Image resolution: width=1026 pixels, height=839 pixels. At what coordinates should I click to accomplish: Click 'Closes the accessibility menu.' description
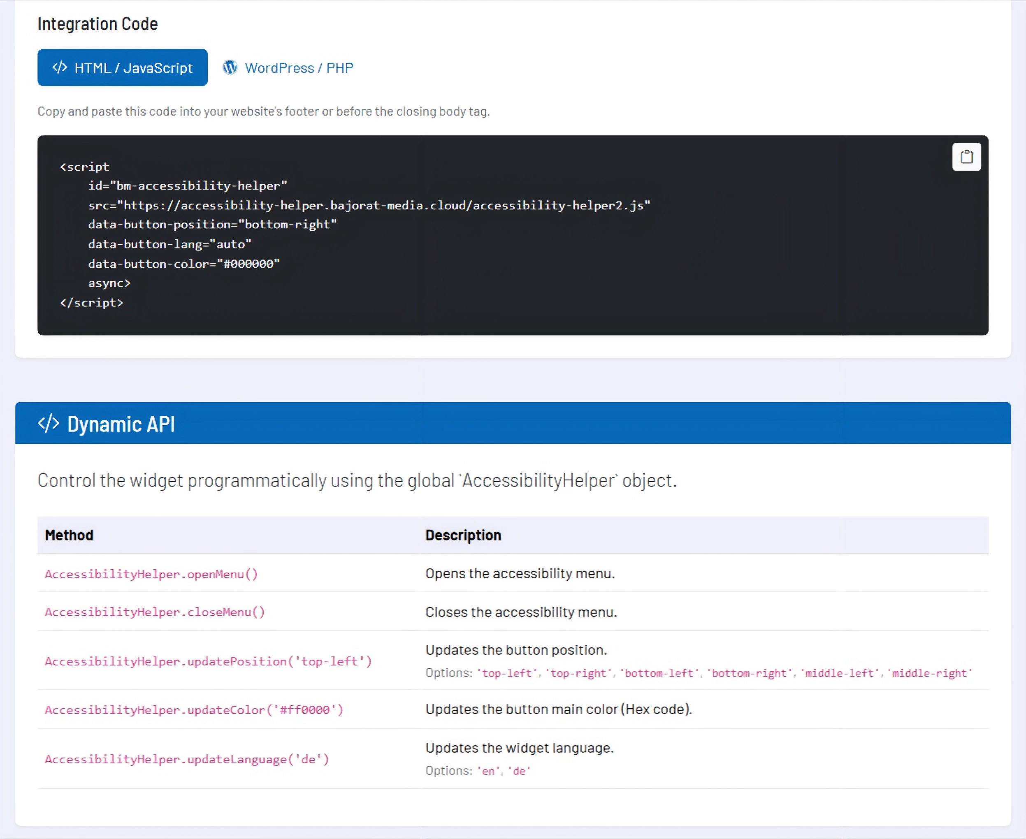point(521,612)
